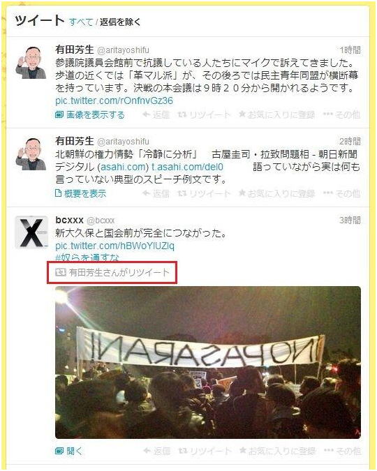
Task: Open 有田芳生 avatar on first tweet
Action: pos(31,63)
